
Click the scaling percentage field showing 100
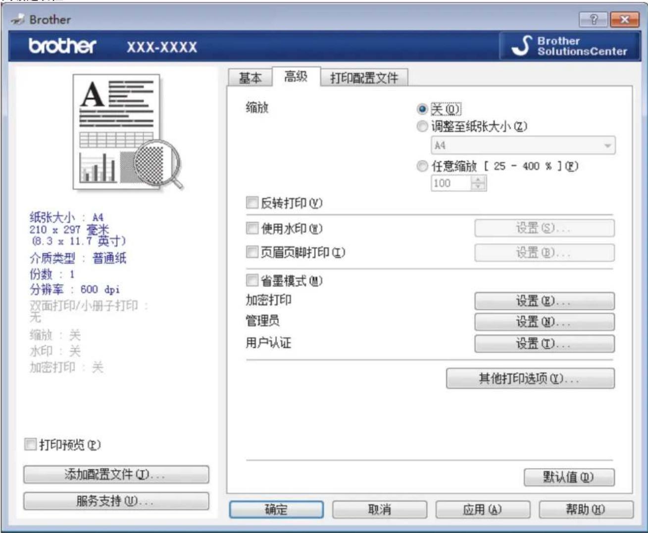tap(450, 183)
